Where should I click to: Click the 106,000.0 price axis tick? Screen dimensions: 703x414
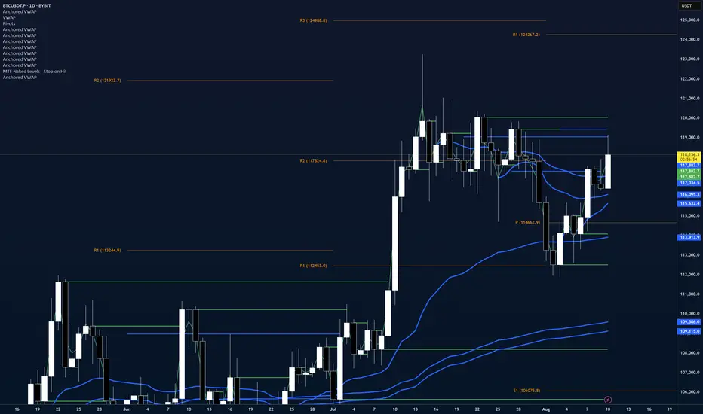tap(689, 392)
